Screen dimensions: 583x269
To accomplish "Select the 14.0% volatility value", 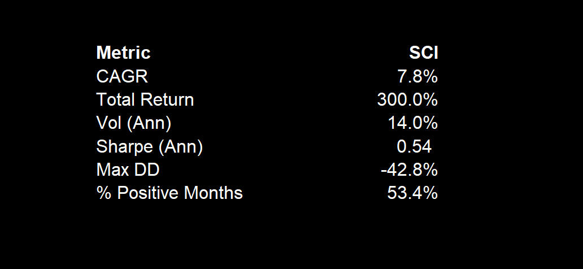I will pyautogui.click(x=412, y=123).
